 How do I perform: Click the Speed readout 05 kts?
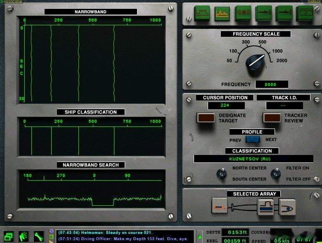[282, 241]
